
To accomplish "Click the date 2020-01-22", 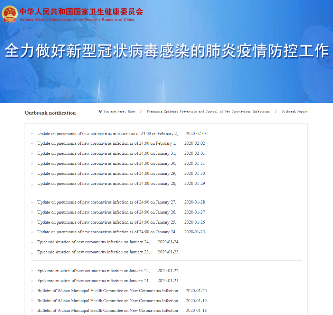I will point(168,271).
